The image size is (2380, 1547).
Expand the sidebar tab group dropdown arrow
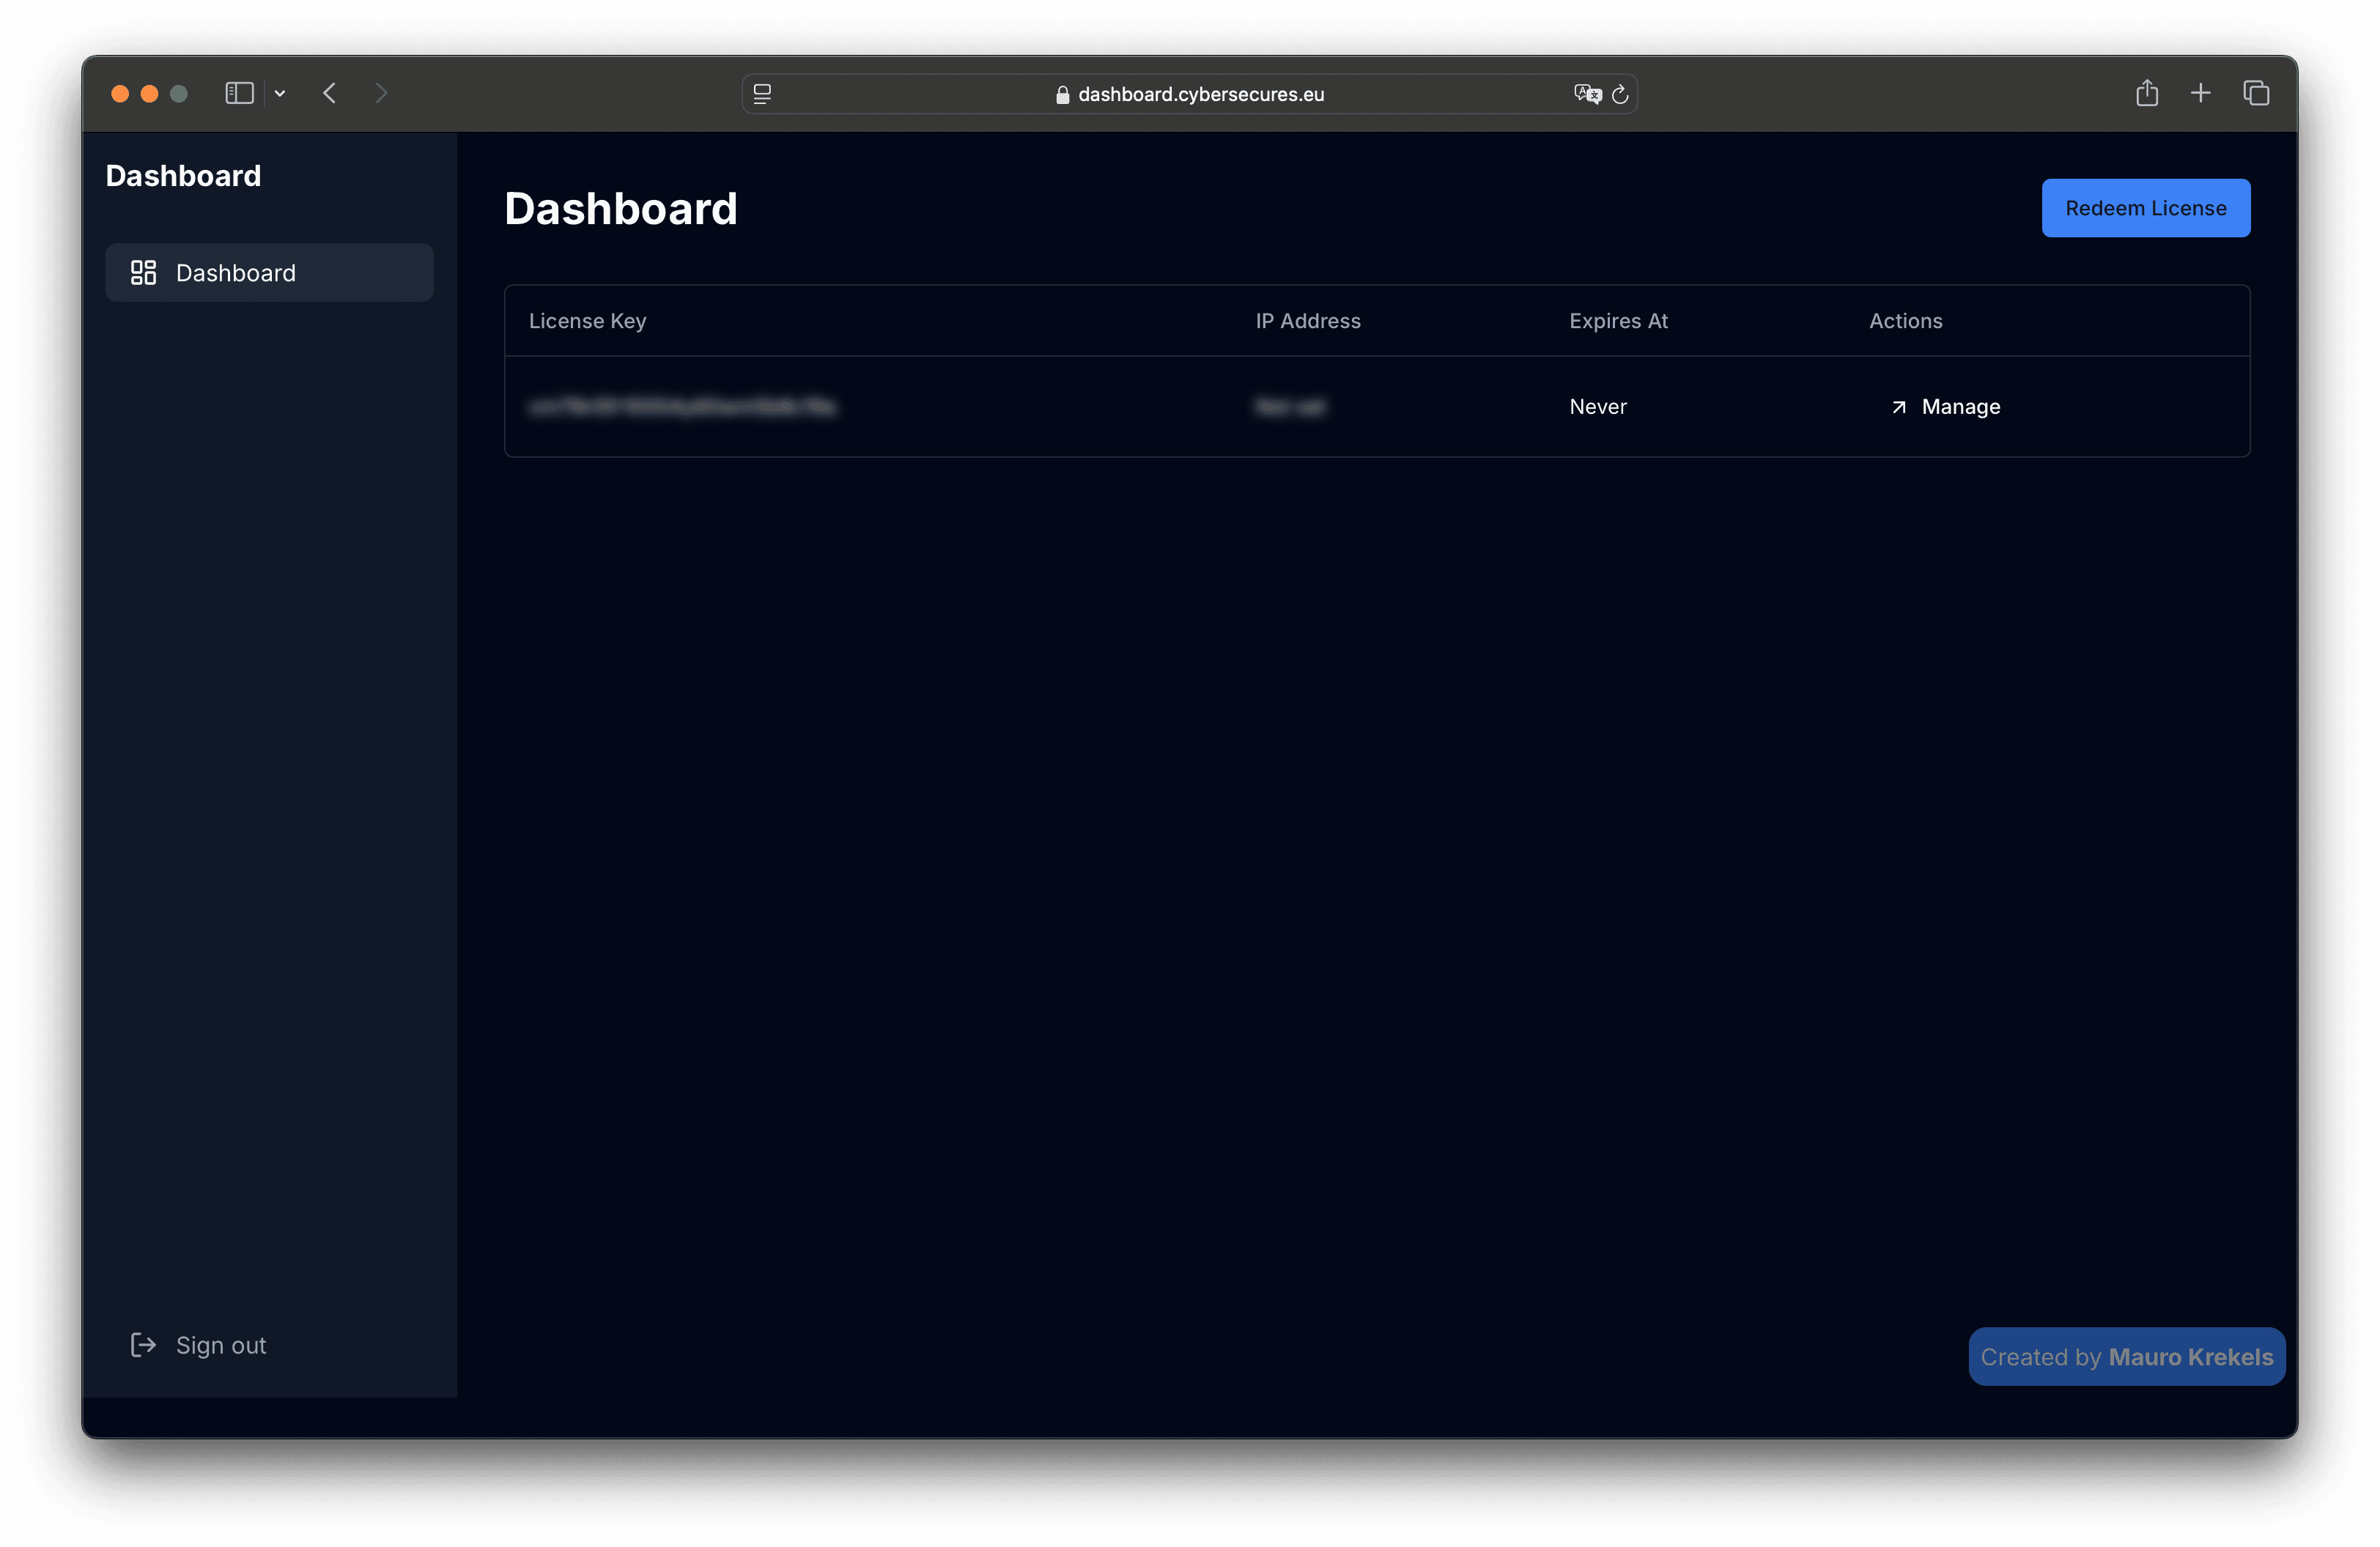tap(280, 94)
